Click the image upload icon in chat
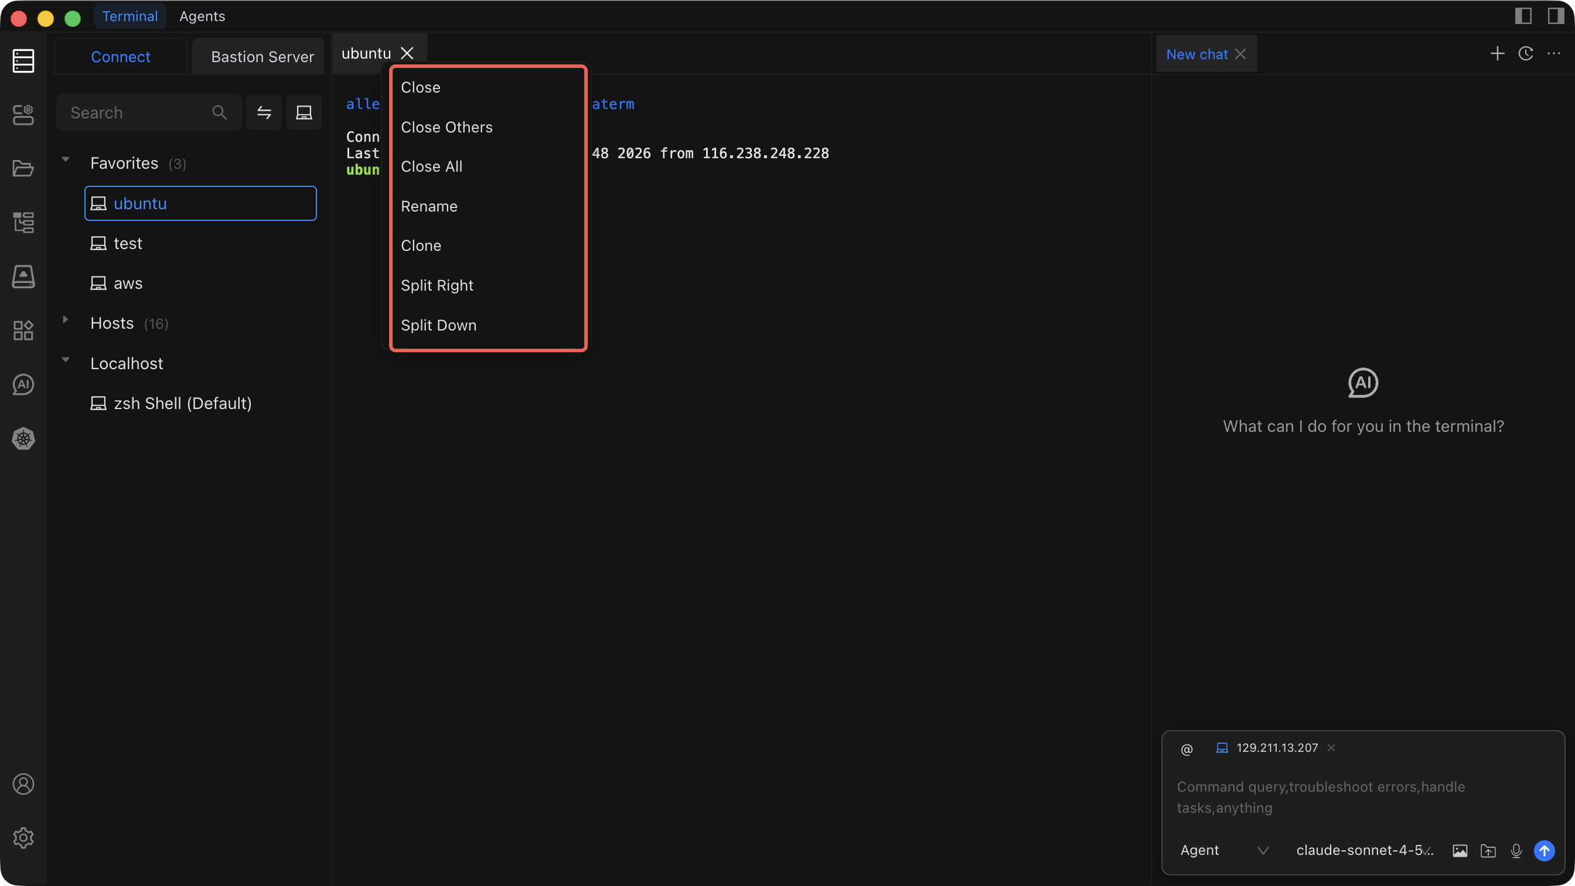The width and height of the screenshot is (1575, 886). point(1460,850)
